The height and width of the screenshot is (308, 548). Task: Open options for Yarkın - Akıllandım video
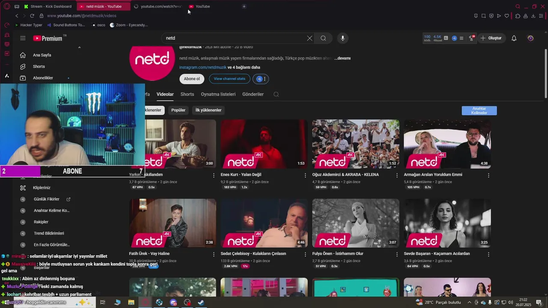pyautogui.click(x=214, y=175)
